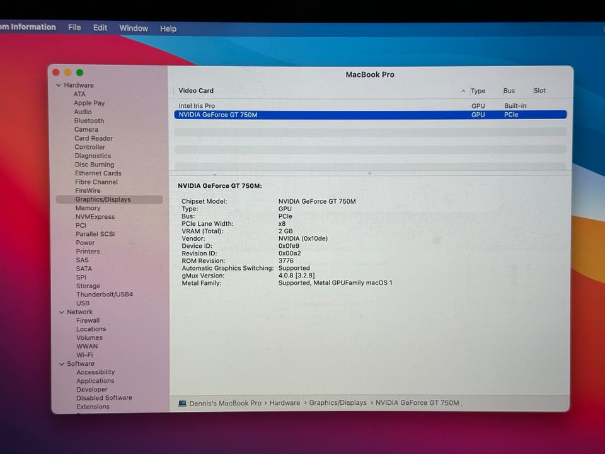Click the sort arrow beside Type column
The width and height of the screenshot is (605, 454).
463,91
